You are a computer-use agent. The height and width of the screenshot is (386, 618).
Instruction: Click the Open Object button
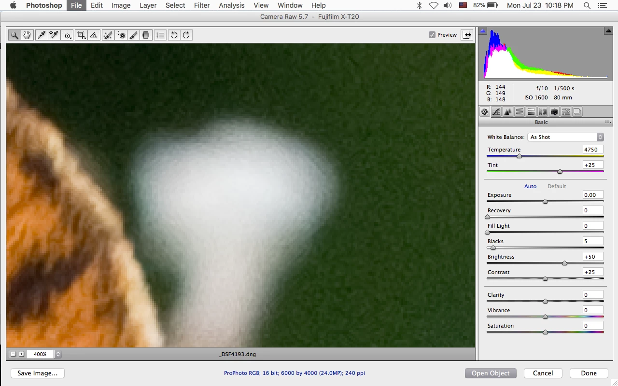491,373
